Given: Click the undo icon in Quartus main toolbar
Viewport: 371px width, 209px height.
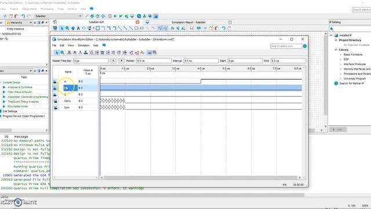Looking at the screenshot, I should [23, 16].
